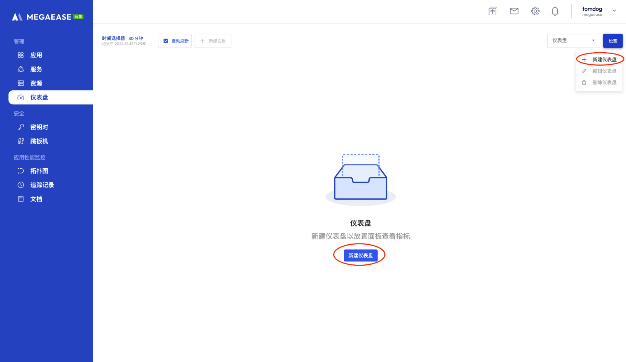Click the 仪表盘 gauge icon in sidebar
626x362 pixels.
(21, 97)
